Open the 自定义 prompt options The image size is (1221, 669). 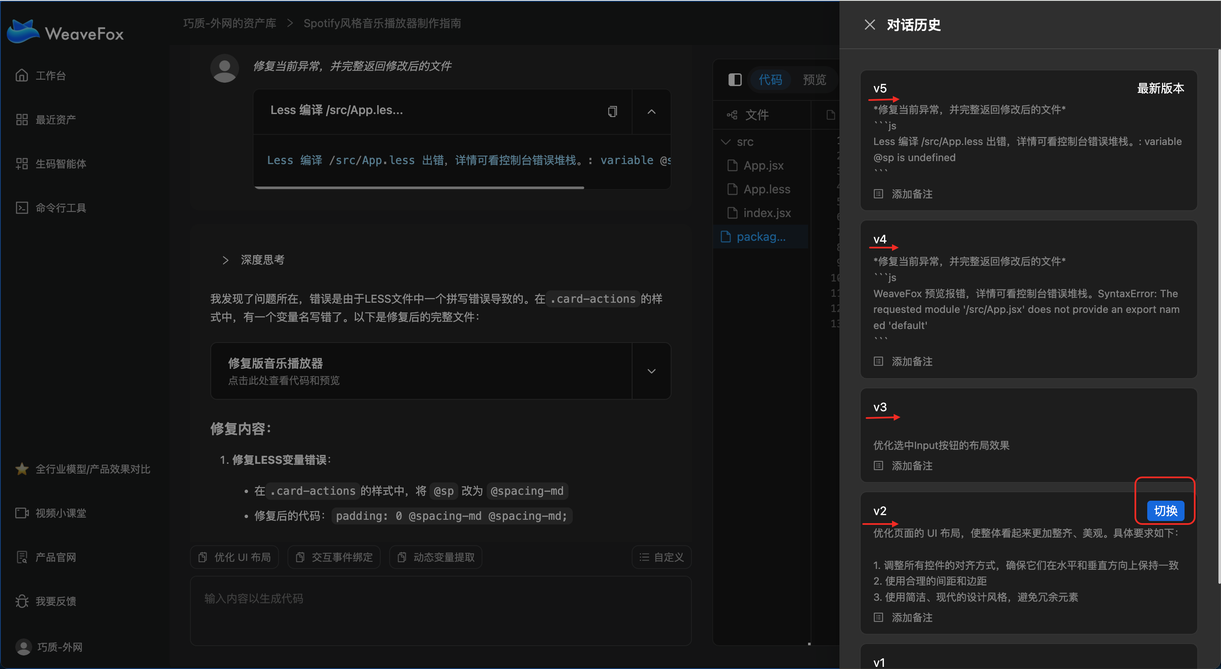coord(661,557)
